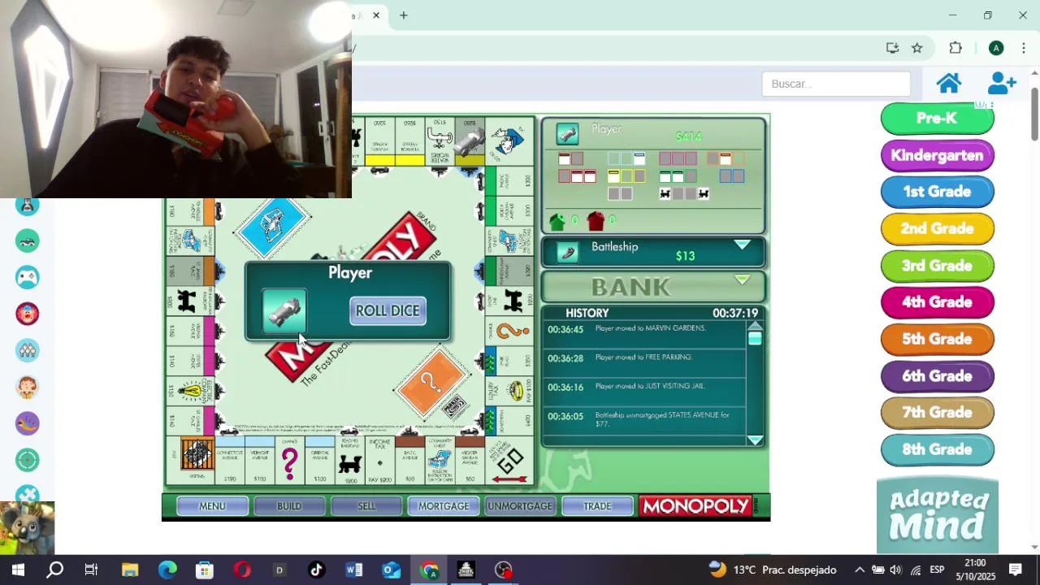The height and width of the screenshot is (585, 1040).
Task: Open the purple snail category icon
Action: pyautogui.click(x=28, y=423)
